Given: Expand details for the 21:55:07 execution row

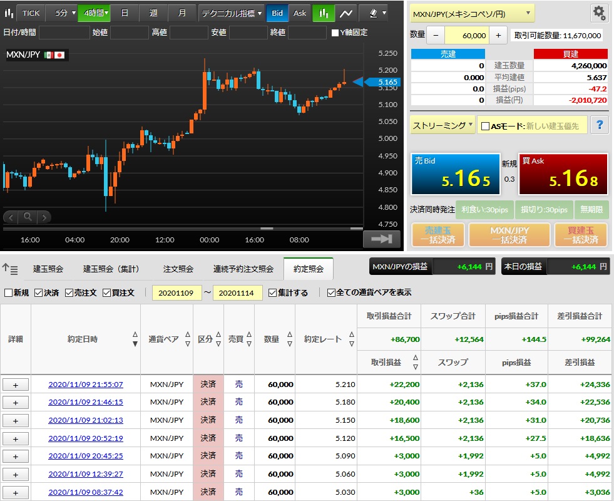Looking at the screenshot, I should point(16,385).
